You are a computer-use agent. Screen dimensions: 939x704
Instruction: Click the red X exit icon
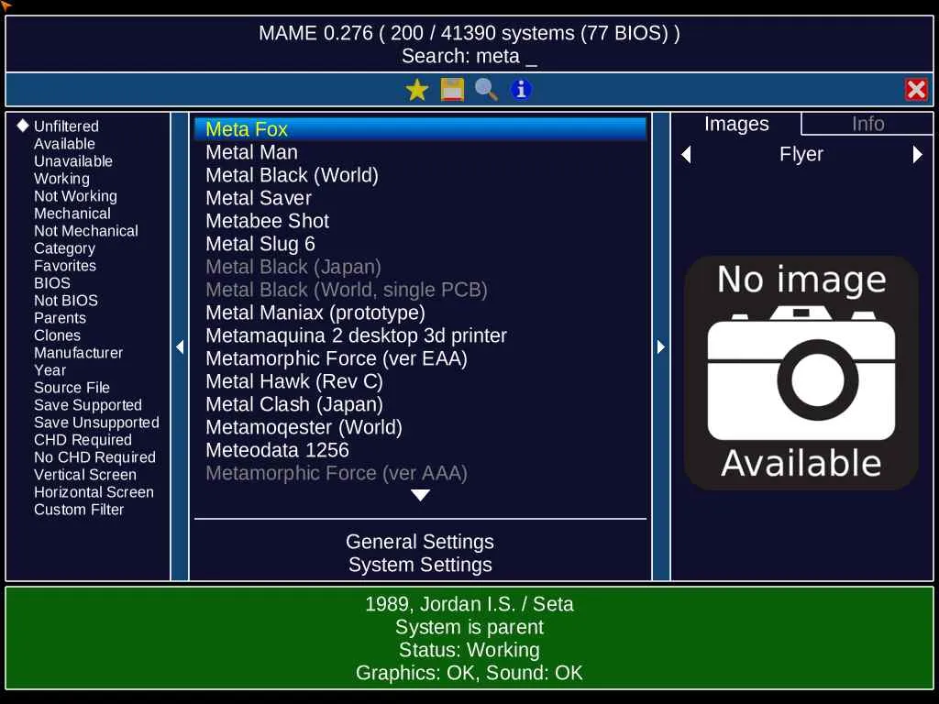[916, 91]
